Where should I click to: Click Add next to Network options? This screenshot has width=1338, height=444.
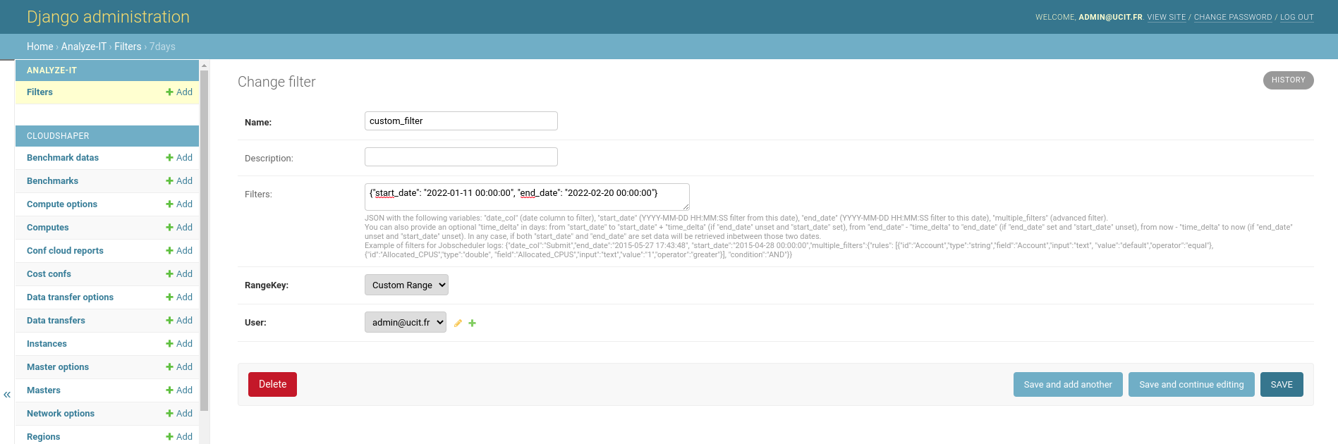(x=179, y=414)
